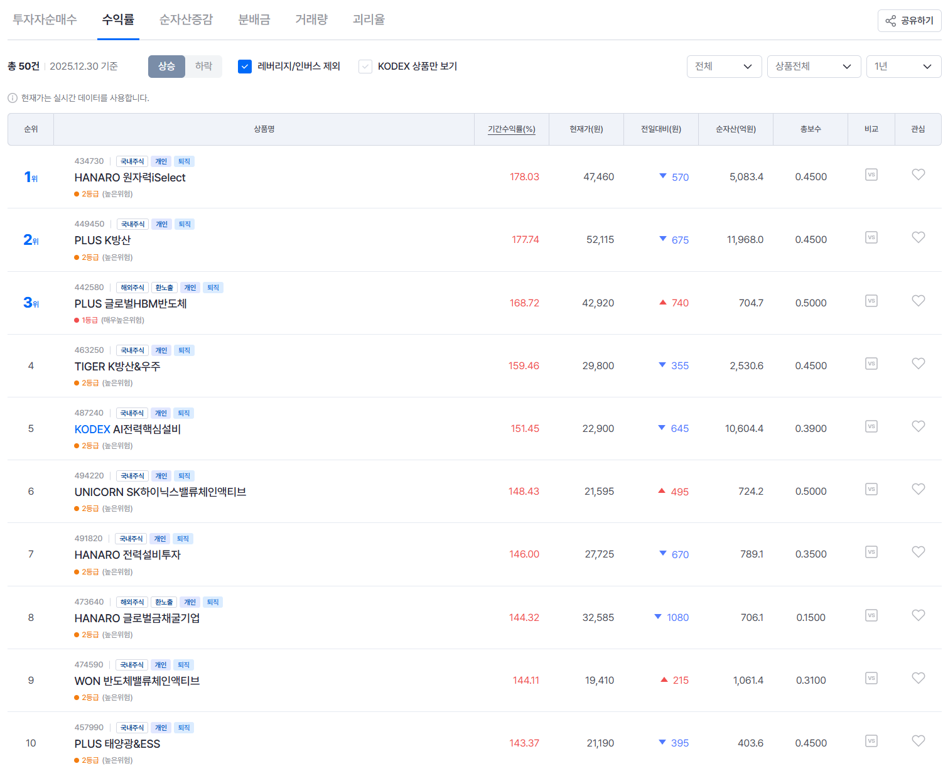The height and width of the screenshot is (771, 943).
Task: Favorite HANARO 원자력iSelect with heart icon
Action: (x=918, y=175)
